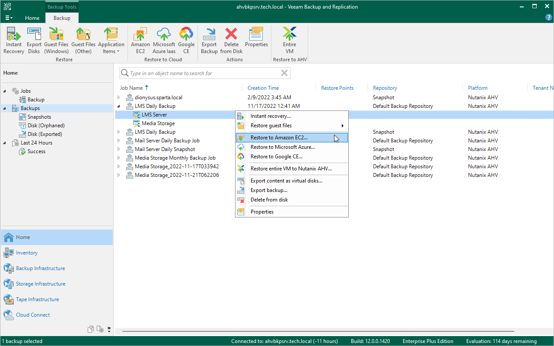Click Export Disks ribbon icon
The height and width of the screenshot is (346, 554).
point(34,41)
